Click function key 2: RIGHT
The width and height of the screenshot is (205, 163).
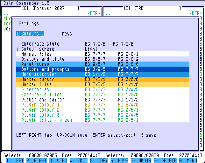tap(37, 160)
